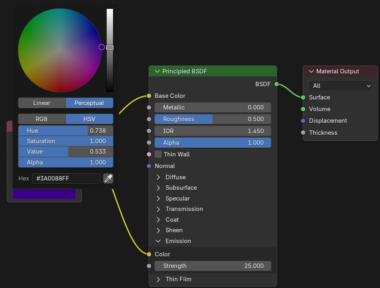The width and height of the screenshot is (380, 288).
Task: Click the Volume input socket
Action: coord(303,109)
